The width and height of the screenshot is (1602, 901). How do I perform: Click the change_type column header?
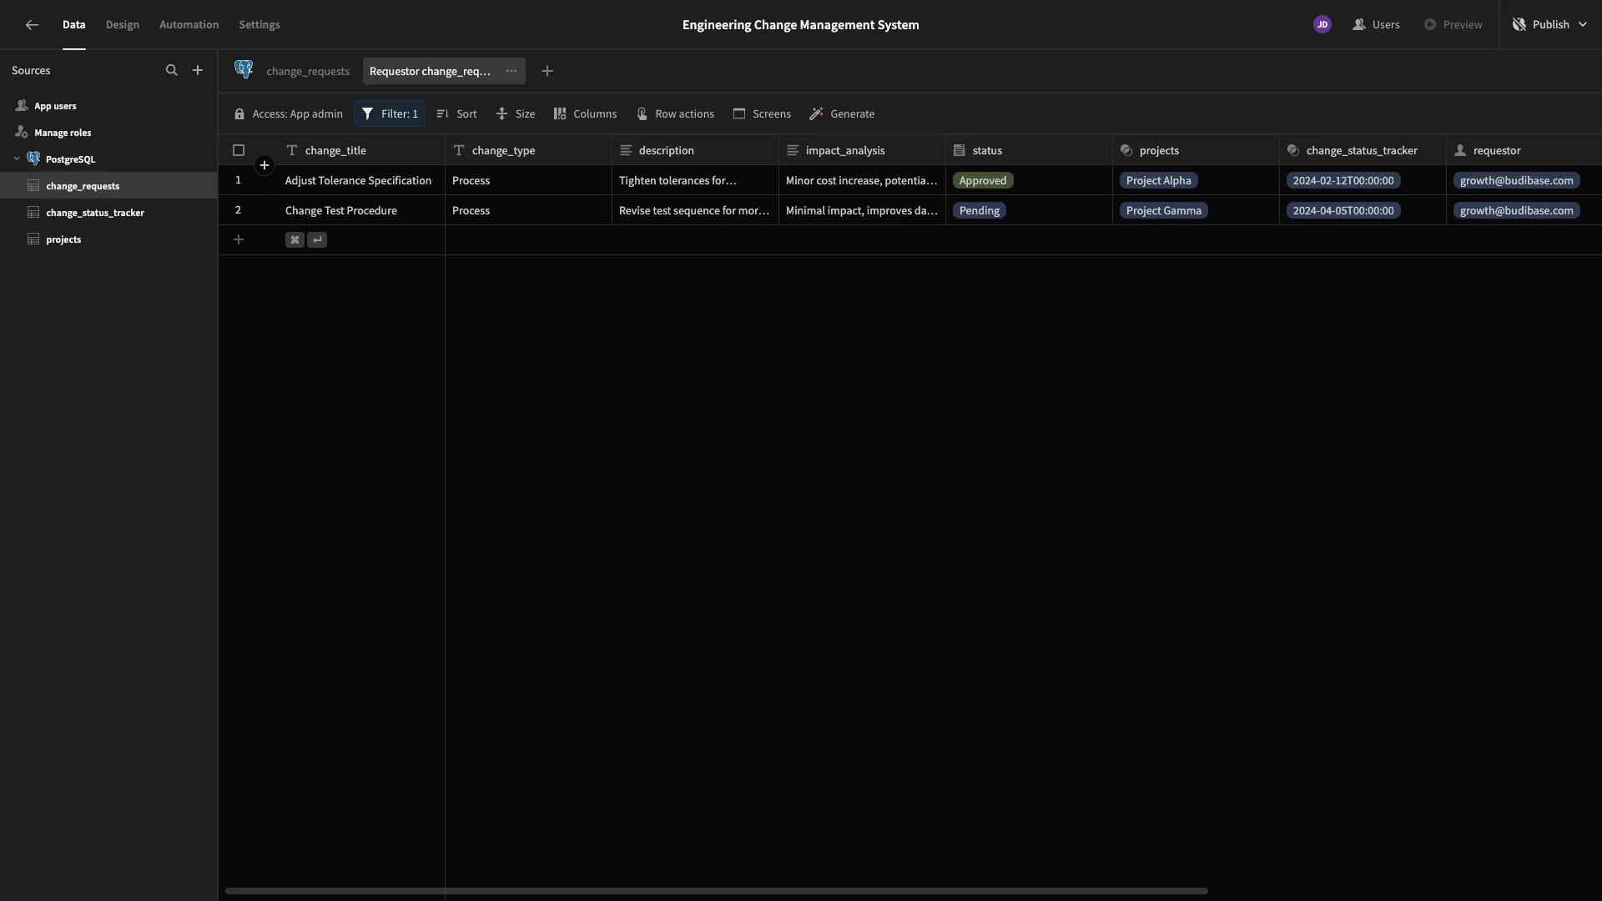point(528,151)
